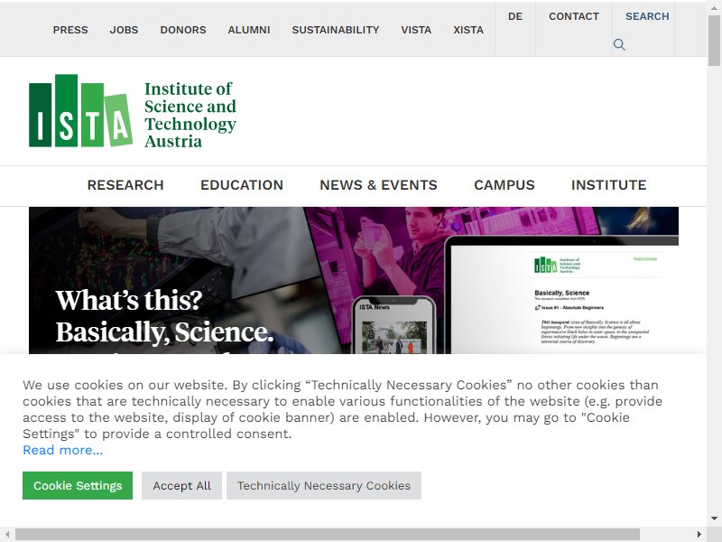Open the Sustainability link
Screen dimensions: 722x542
coord(336,30)
